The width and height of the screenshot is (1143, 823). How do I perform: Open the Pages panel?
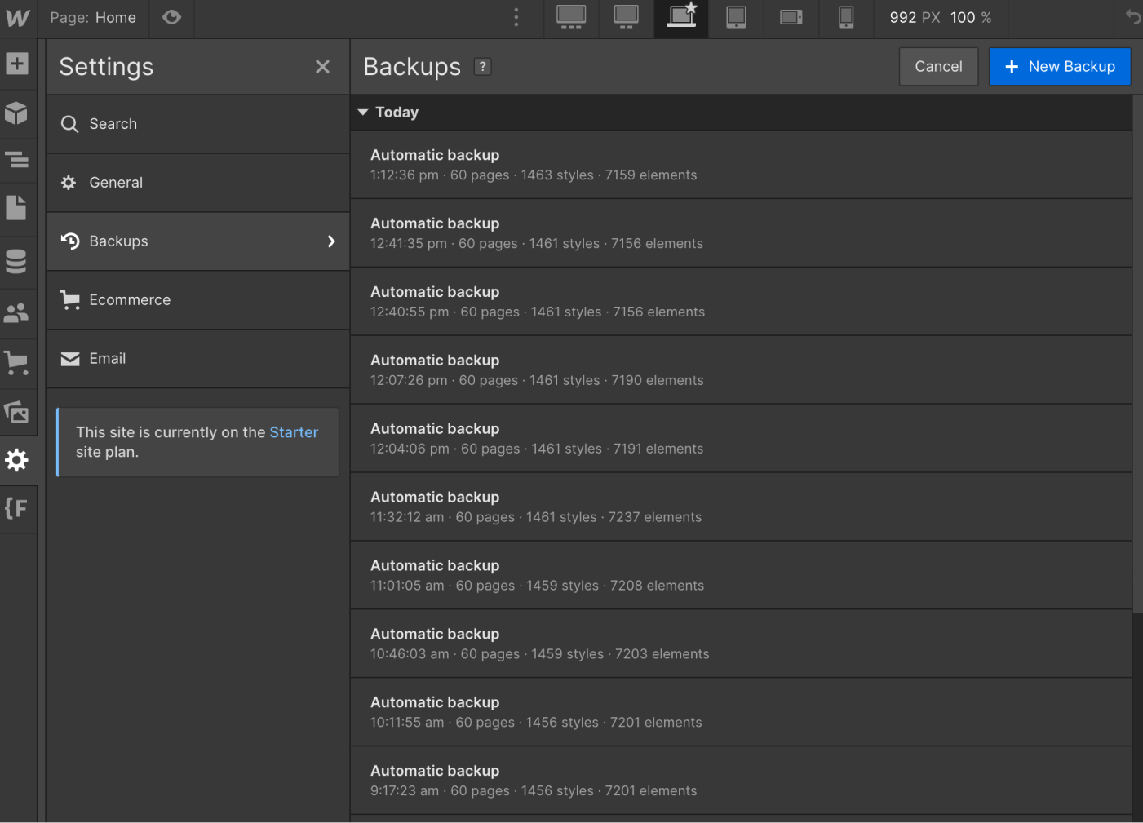pos(17,208)
